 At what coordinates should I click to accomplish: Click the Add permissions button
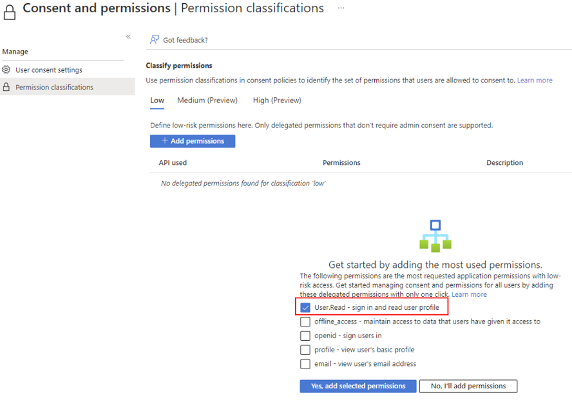pyautogui.click(x=192, y=141)
